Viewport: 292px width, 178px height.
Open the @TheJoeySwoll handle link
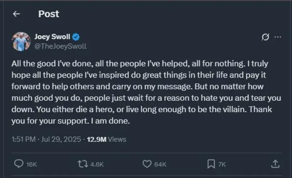pos(60,46)
